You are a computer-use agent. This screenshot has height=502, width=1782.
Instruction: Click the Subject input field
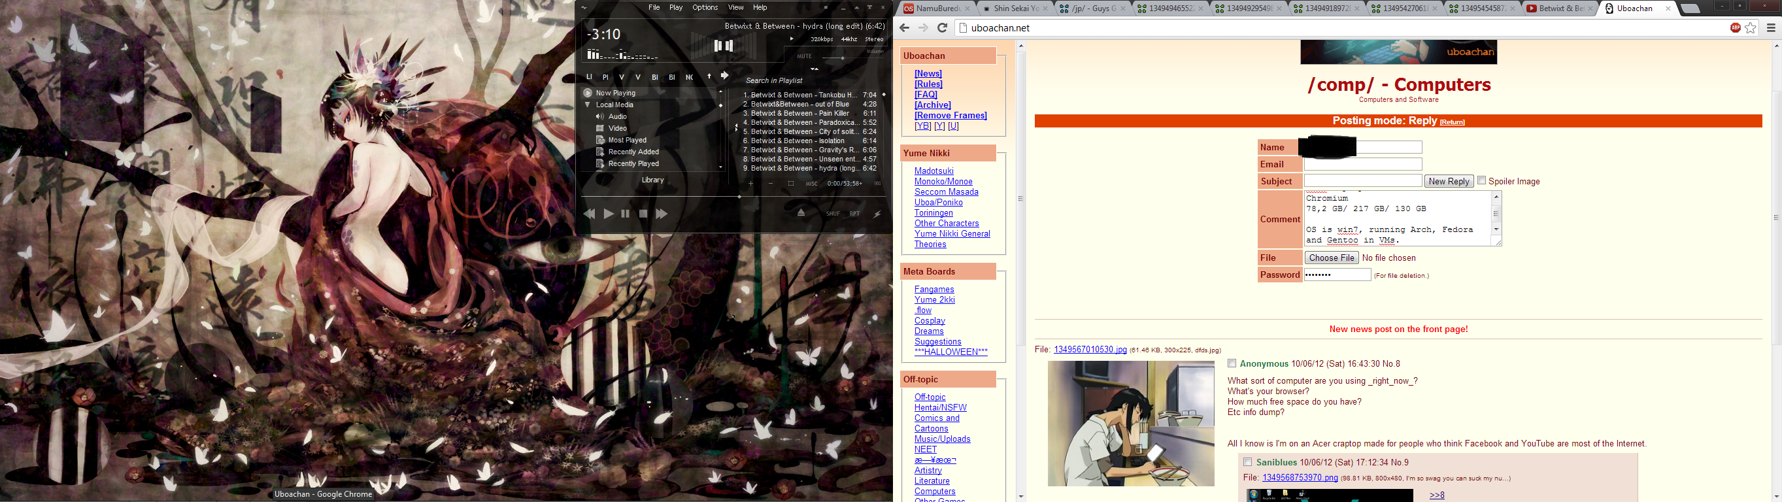1363,181
